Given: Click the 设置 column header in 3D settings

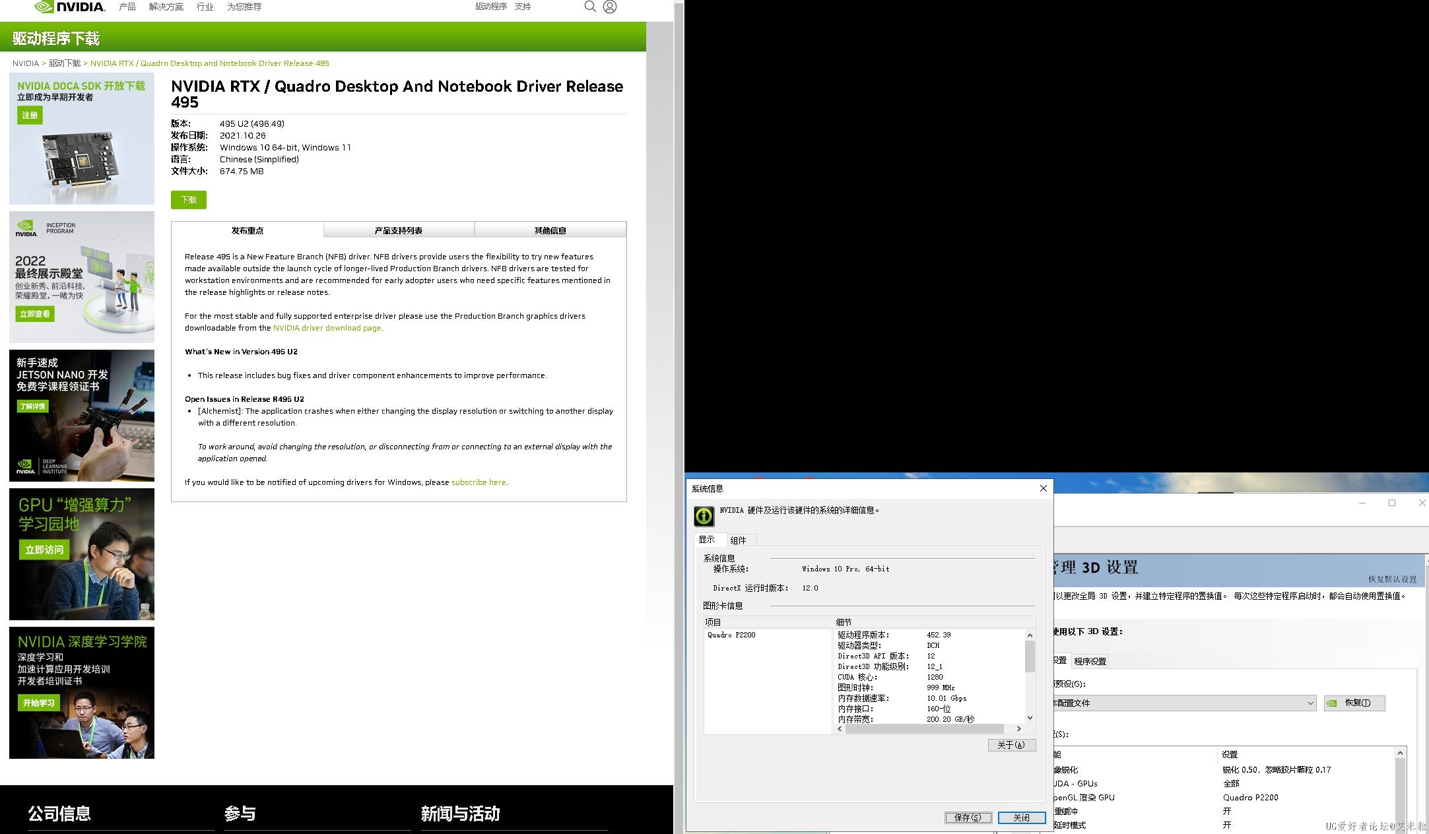Looking at the screenshot, I should tap(1306, 754).
